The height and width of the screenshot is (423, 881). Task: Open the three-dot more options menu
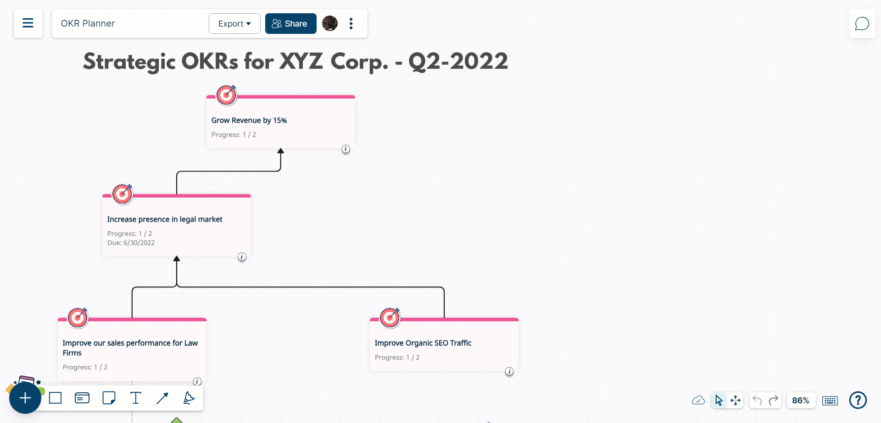pyautogui.click(x=351, y=24)
